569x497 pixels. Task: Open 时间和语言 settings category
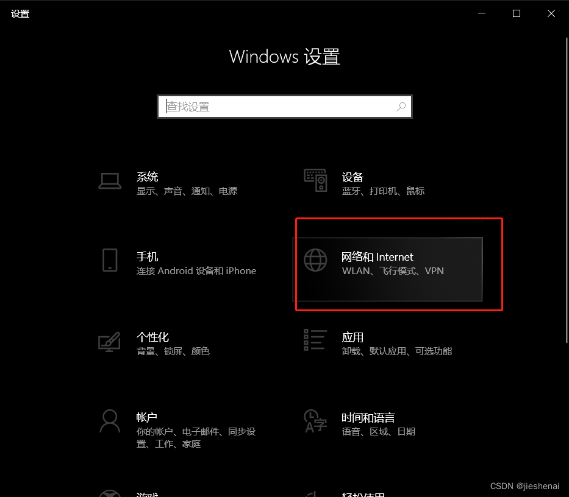[368, 418]
